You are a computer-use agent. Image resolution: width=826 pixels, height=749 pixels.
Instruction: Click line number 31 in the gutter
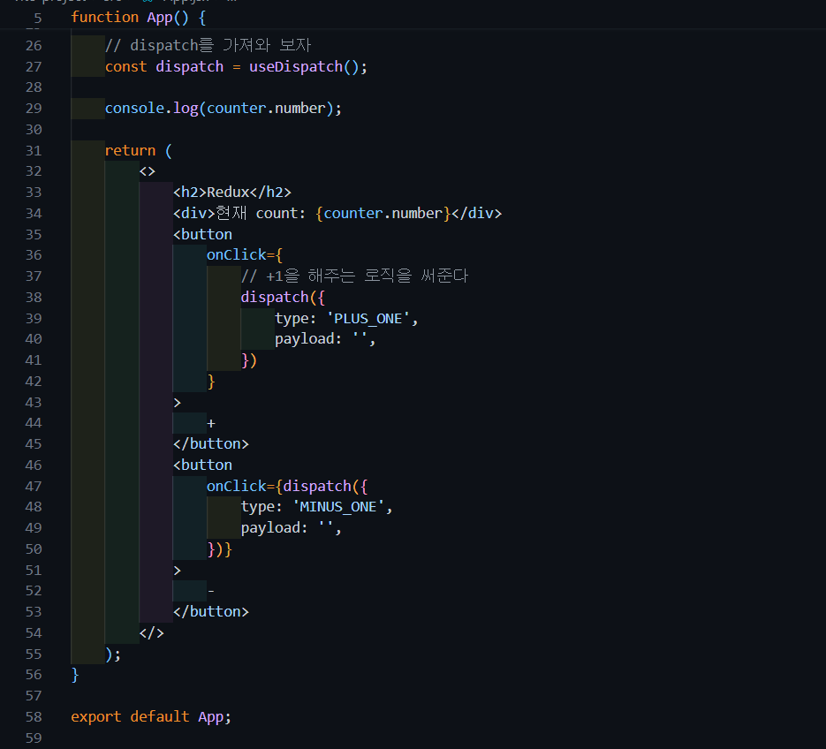click(34, 151)
